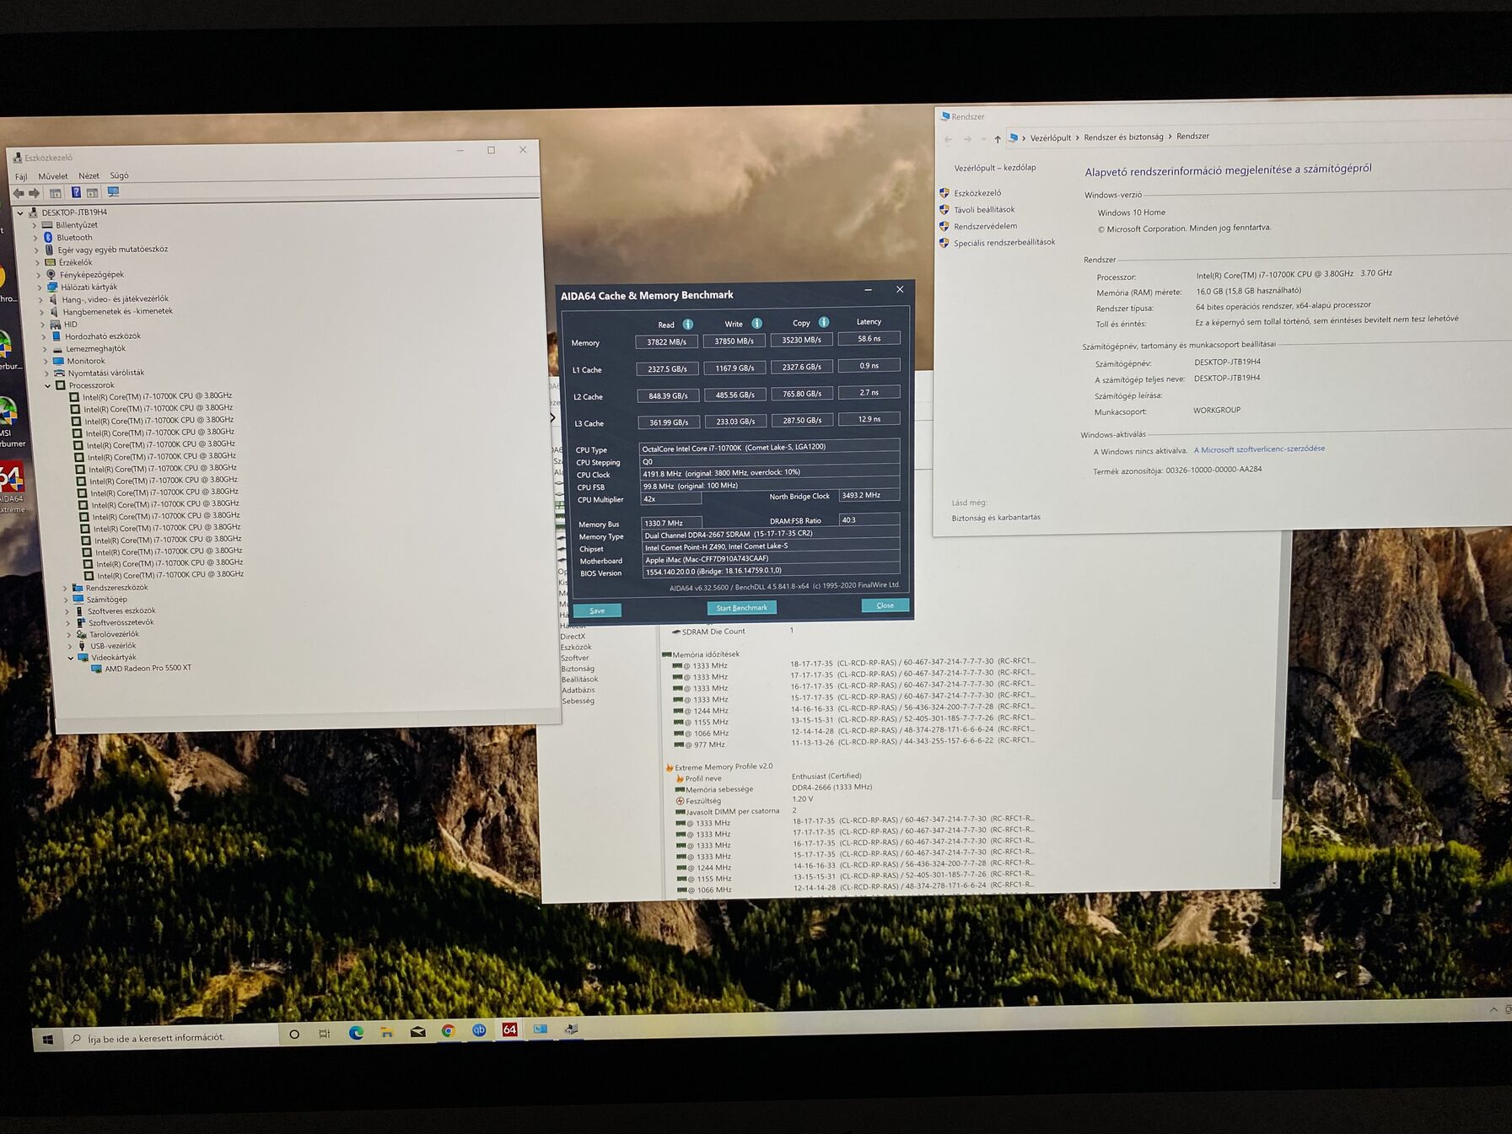Open the Fájl menu

tap(21, 177)
